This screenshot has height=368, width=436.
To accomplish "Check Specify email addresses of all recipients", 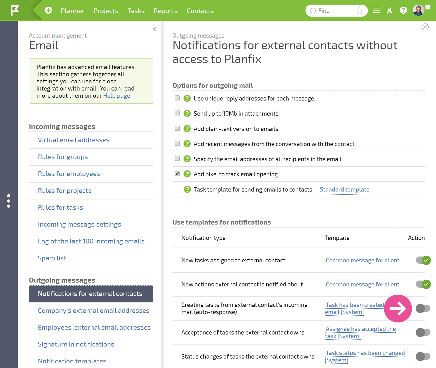I will [177, 159].
